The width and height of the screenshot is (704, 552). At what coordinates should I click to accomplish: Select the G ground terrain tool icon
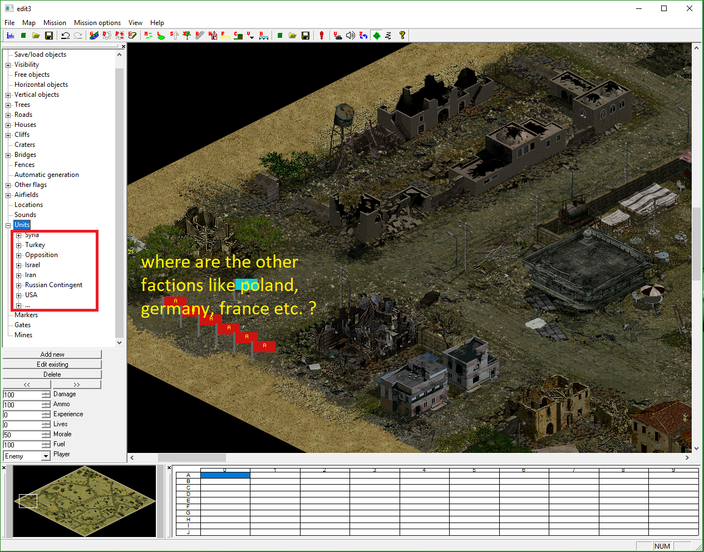[94, 36]
